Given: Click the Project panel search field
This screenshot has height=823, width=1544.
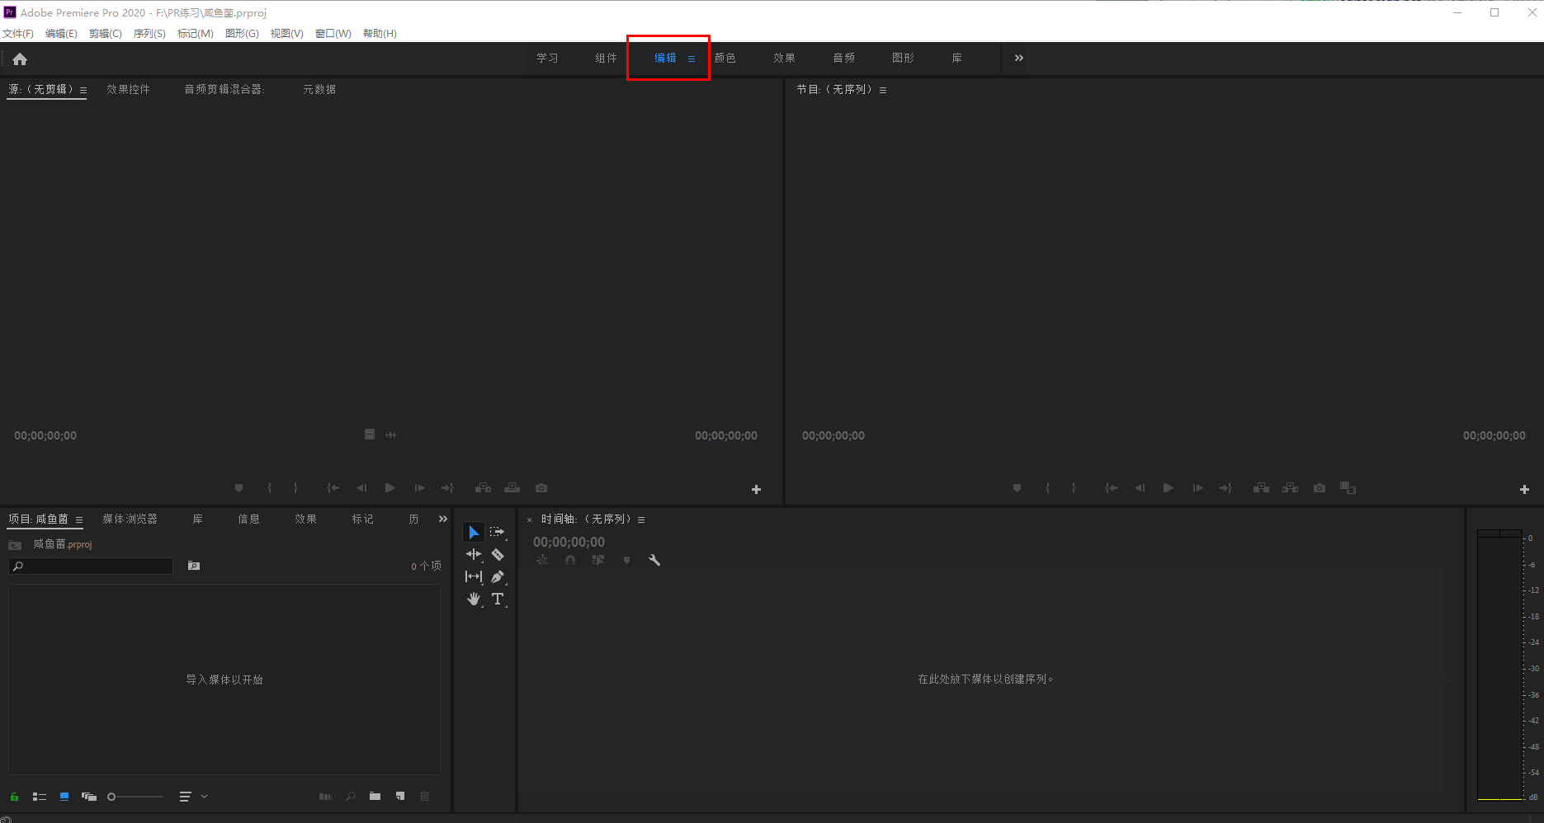Looking at the screenshot, I should (x=91, y=566).
